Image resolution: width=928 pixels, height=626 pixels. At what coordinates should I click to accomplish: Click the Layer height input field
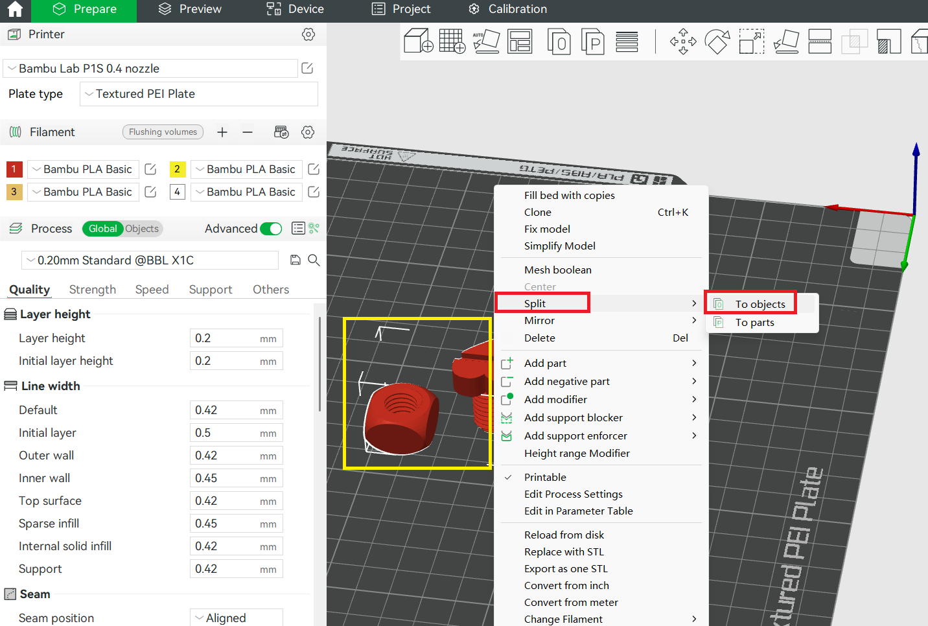click(236, 338)
